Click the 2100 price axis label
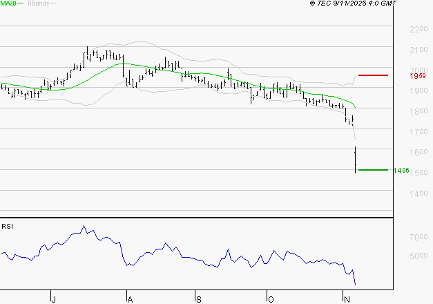 pos(418,50)
